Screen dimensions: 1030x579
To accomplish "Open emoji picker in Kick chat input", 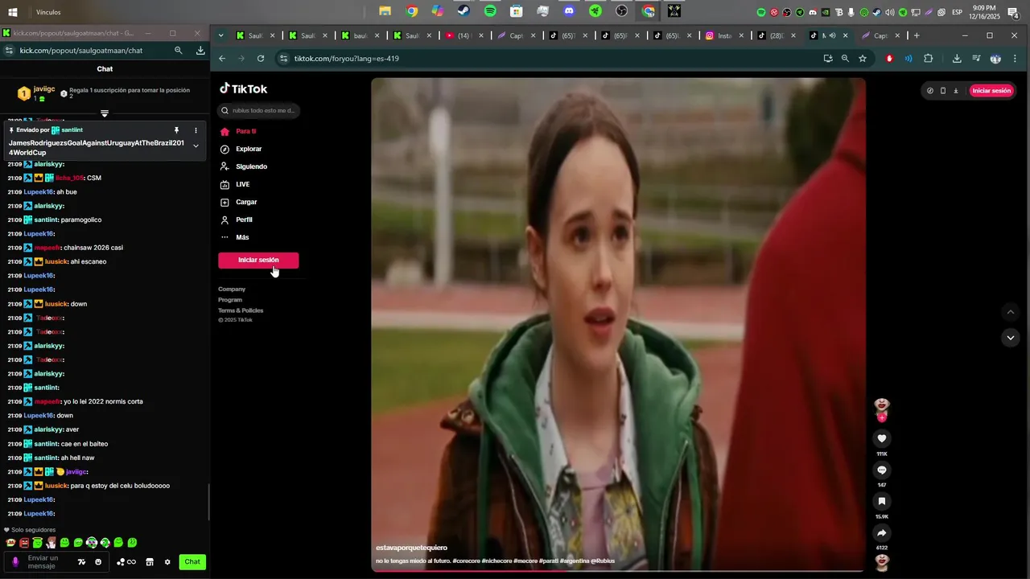I will [98, 562].
